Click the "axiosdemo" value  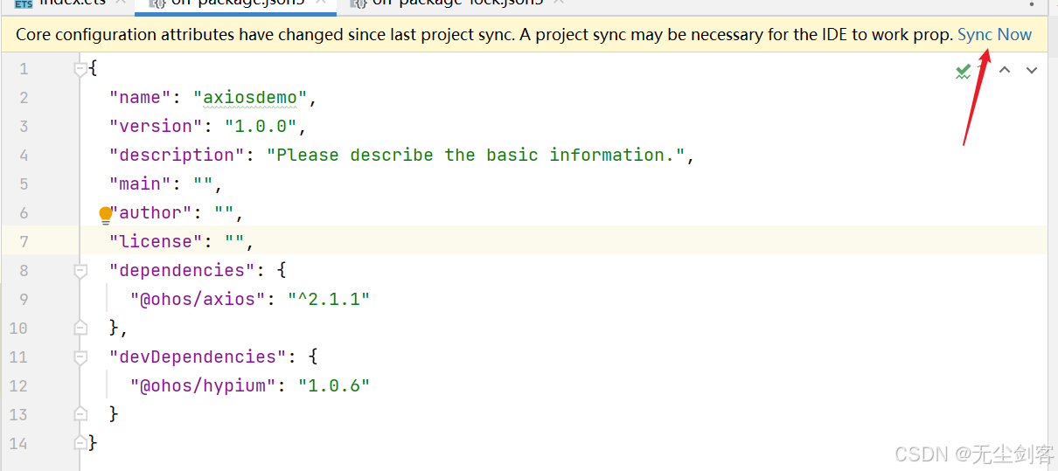[250, 97]
